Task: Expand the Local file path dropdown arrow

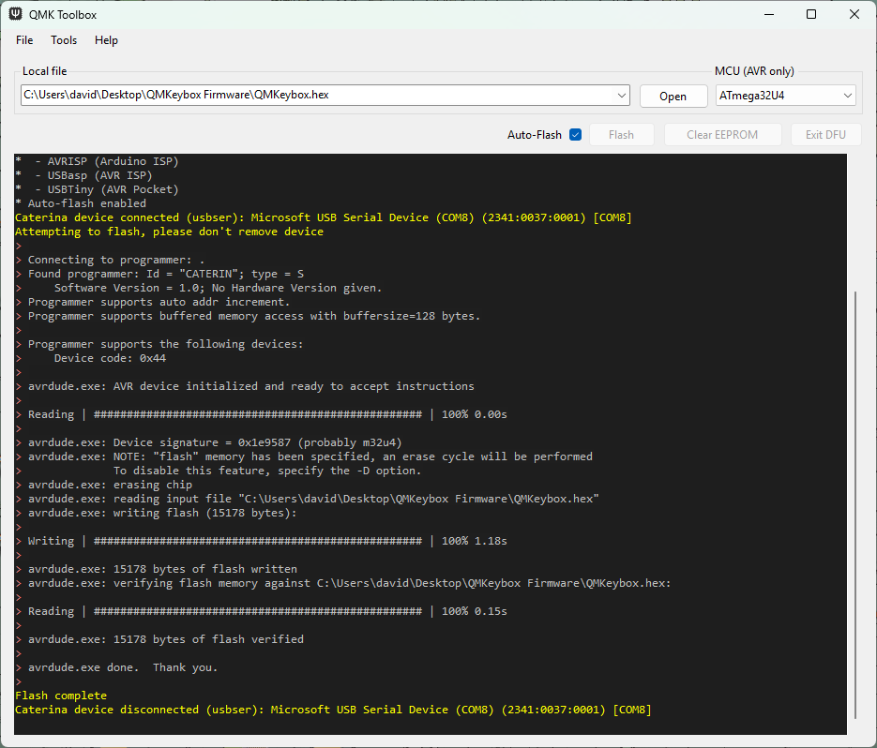Action: pyautogui.click(x=621, y=95)
